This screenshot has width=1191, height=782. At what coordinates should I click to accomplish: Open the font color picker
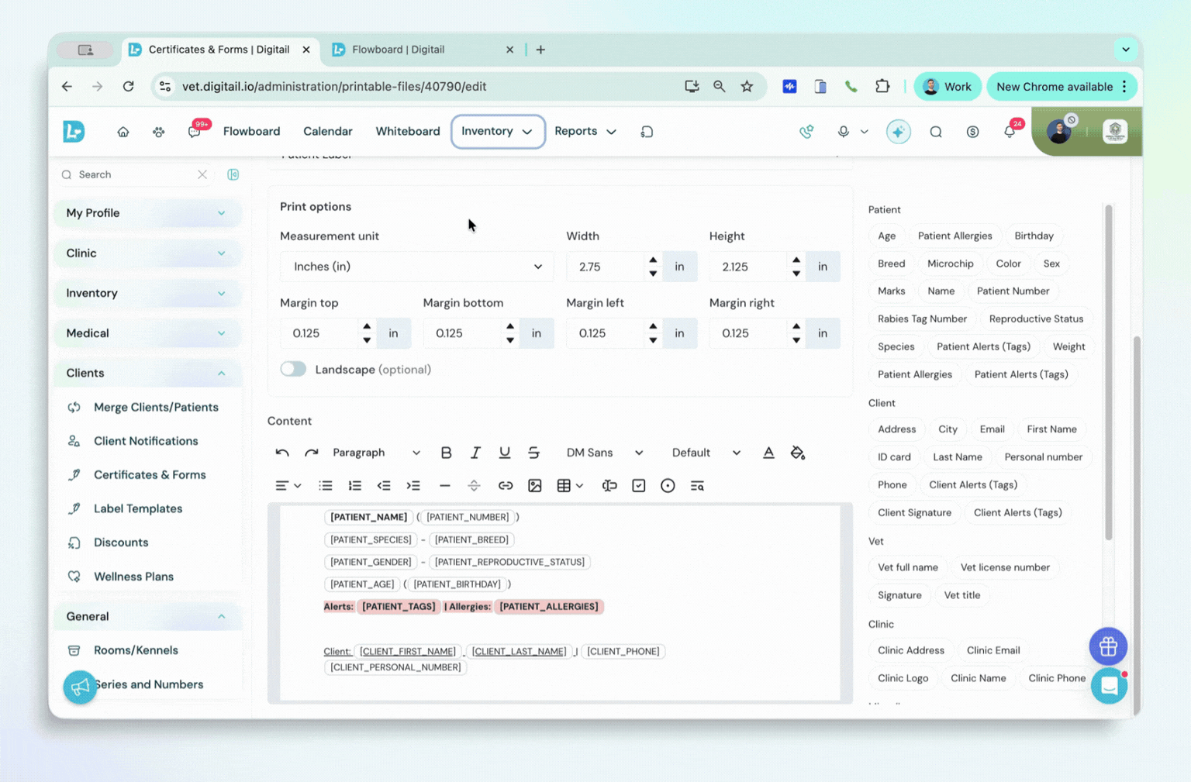tap(768, 453)
